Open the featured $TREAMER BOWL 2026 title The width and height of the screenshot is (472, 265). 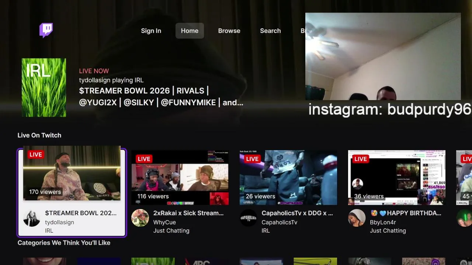click(161, 96)
